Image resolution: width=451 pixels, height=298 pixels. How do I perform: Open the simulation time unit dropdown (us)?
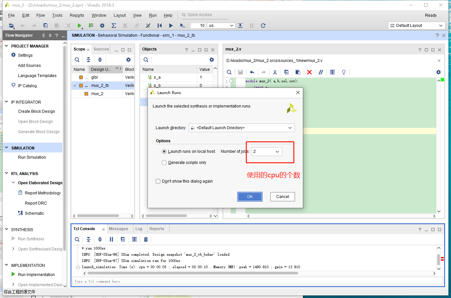tap(221, 26)
